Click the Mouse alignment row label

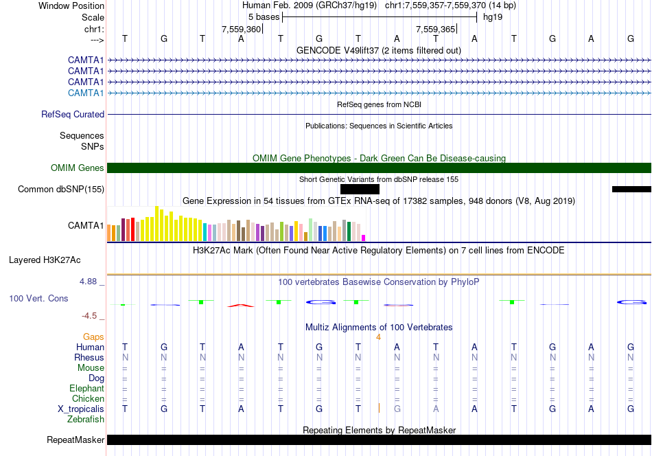91,368
